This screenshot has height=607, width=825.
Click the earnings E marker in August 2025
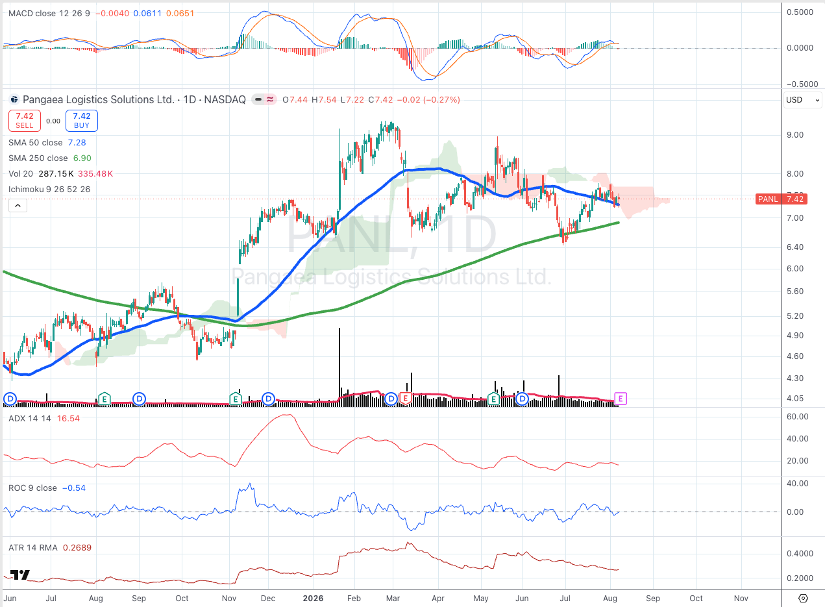click(x=104, y=398)
